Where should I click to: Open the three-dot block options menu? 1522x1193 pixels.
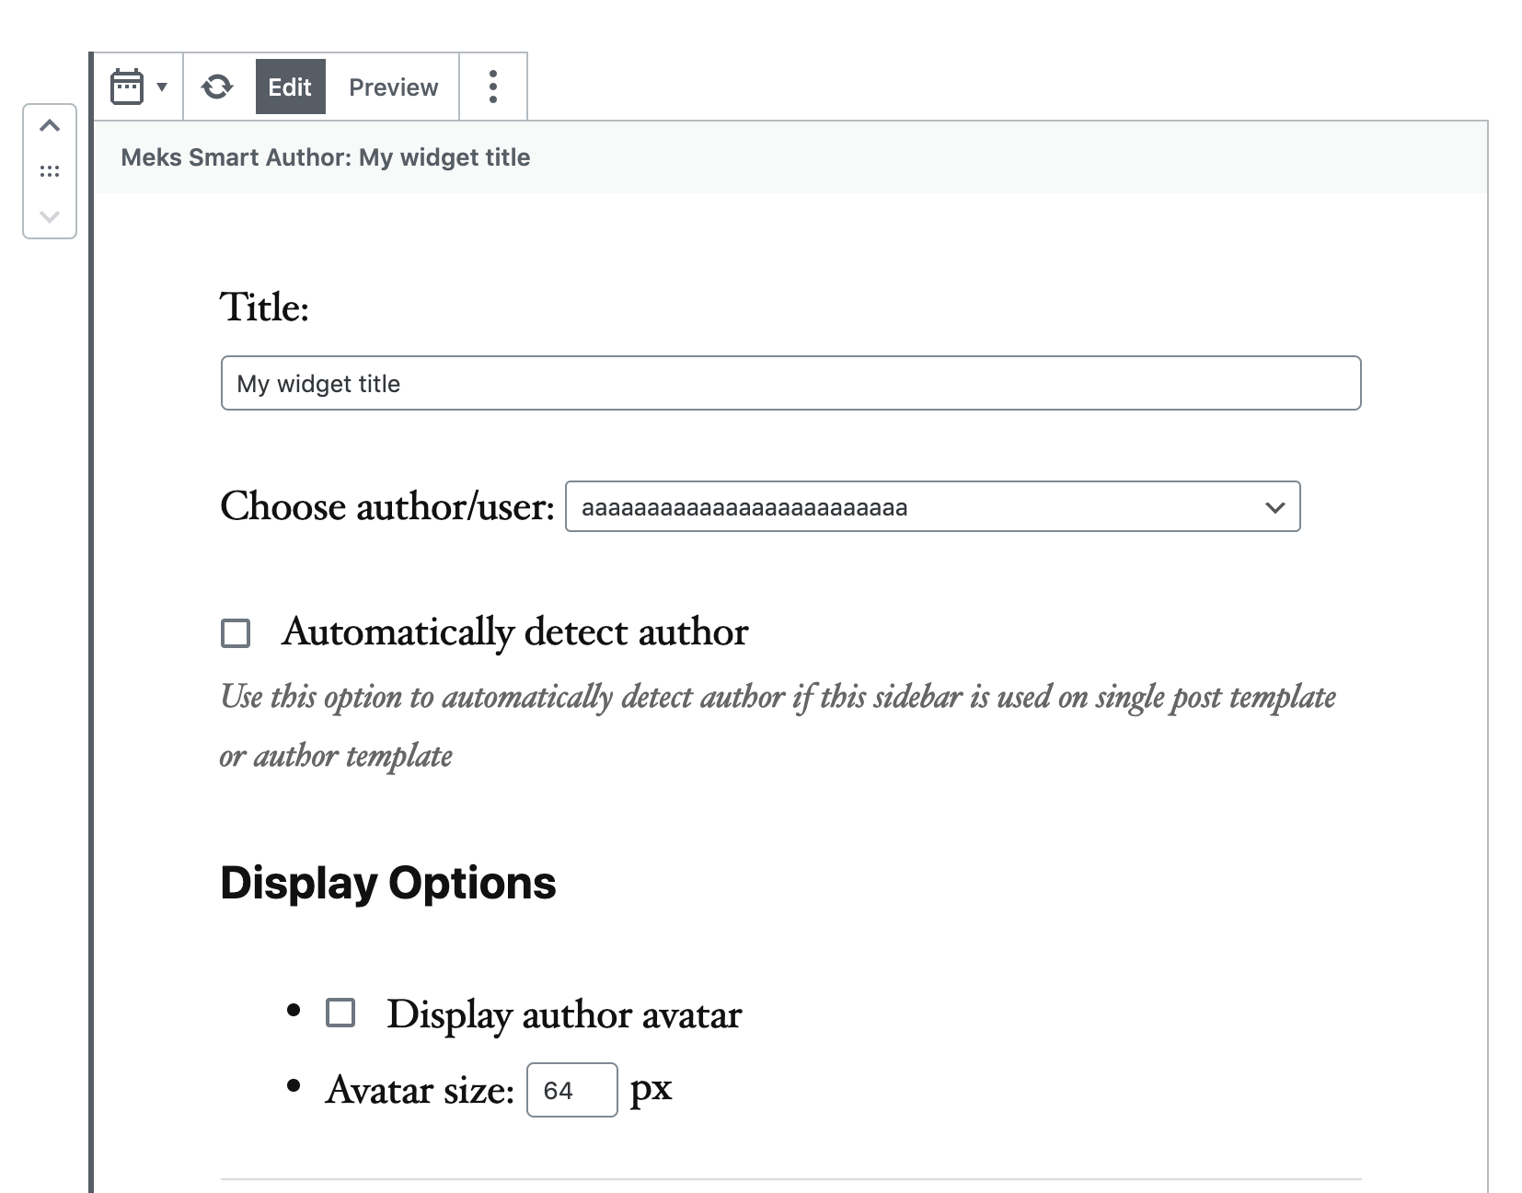493,87
